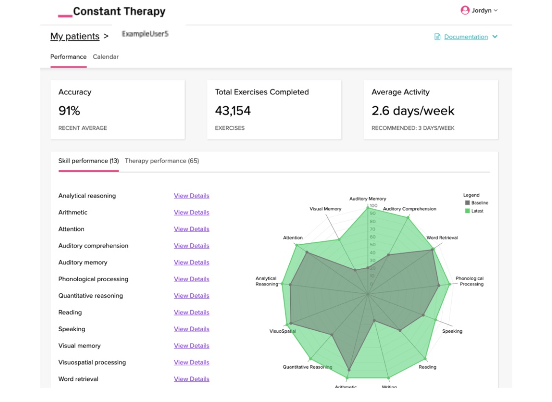
Task: Click the Auditory Memory radar axis label
Action: coord(368,199)
